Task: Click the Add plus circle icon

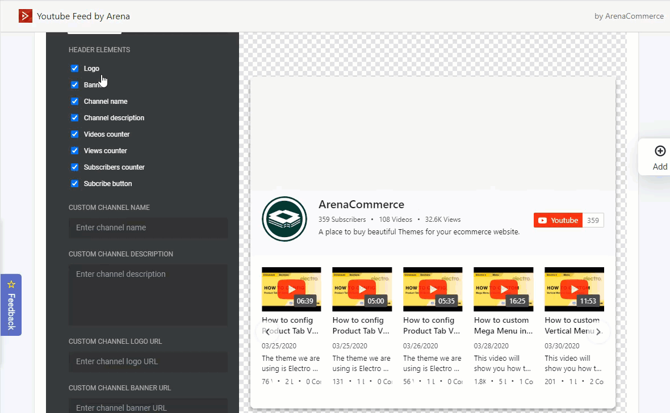Action: pos(660,151)
